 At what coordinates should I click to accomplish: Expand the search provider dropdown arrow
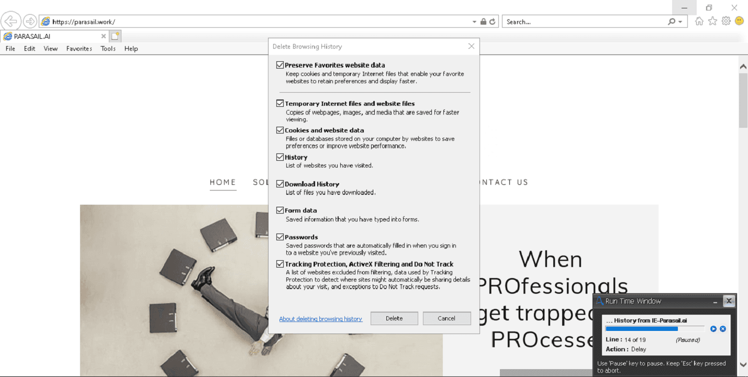point(680,21)
